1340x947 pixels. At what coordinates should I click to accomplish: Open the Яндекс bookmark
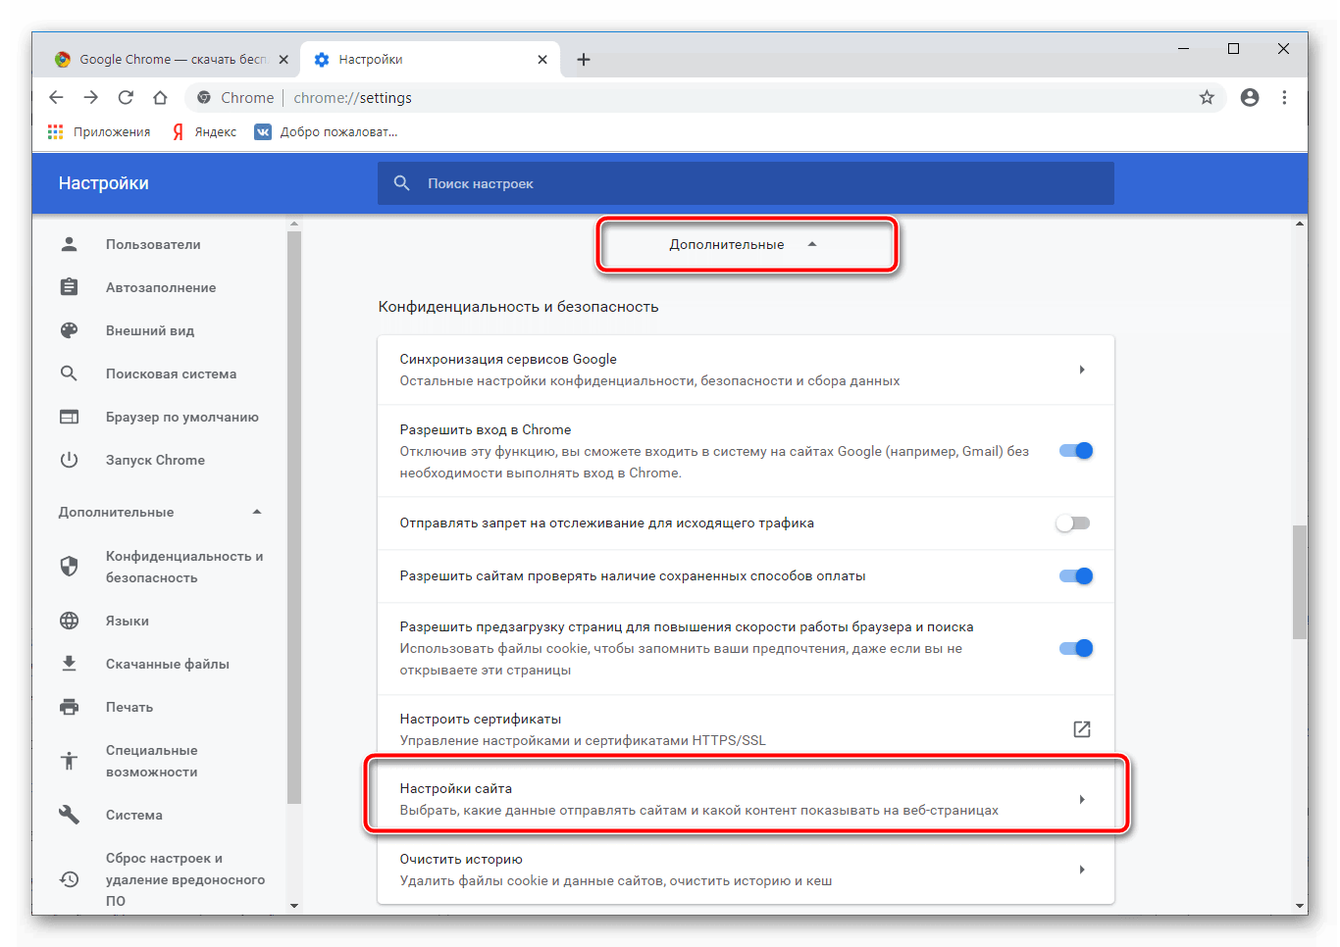point(204,131)
